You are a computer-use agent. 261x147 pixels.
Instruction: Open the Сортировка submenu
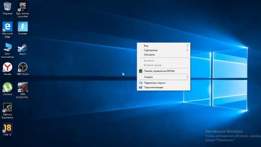click(x=164, y=50)
